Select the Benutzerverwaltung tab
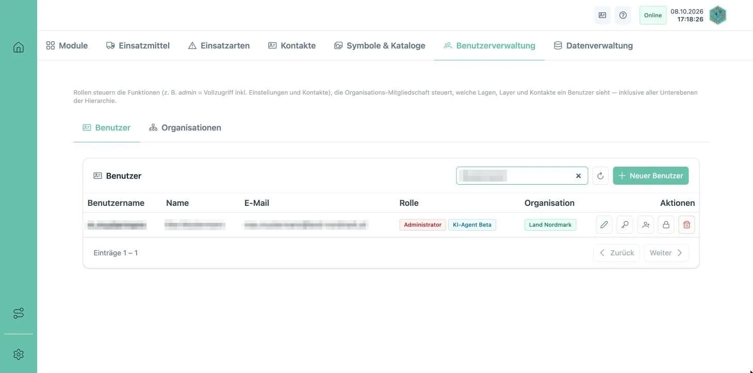This screenshot has height=373, width=753. coord(489,45)
